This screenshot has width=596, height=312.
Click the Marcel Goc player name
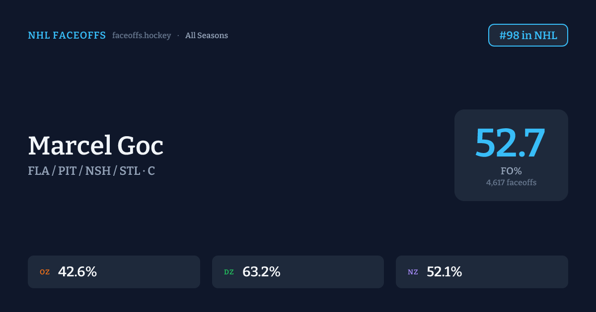pyautogui.click(x=96, y=146)
